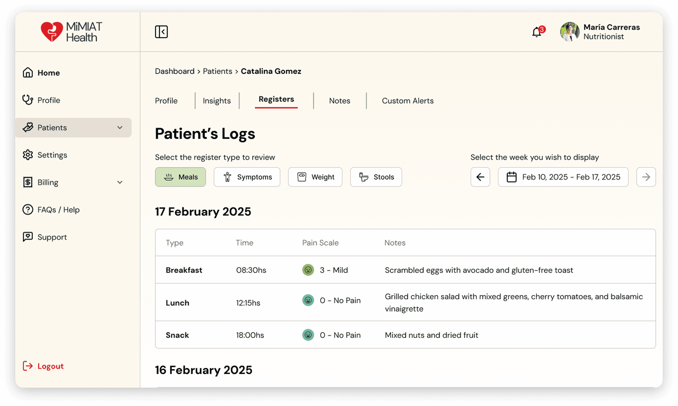Select the Weight register type
The image size is (678, 406).
coord(315,177)
